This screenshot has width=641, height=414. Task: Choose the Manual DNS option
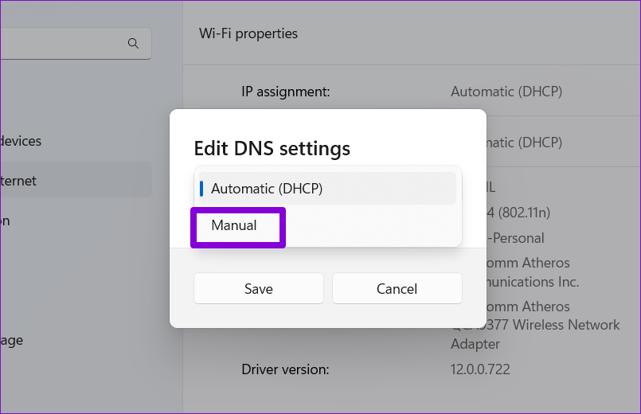point(234,226)
